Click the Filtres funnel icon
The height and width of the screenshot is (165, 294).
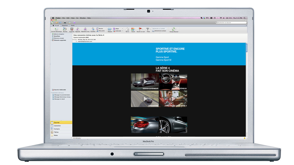[x=148, y=29]
